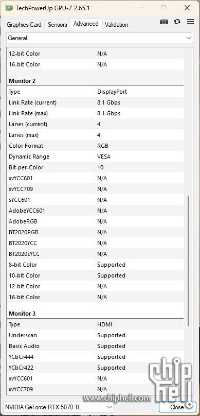This screenshot has width=200, height=416.
Task: Open the Sensors tab
Action: tap(57, 25)
